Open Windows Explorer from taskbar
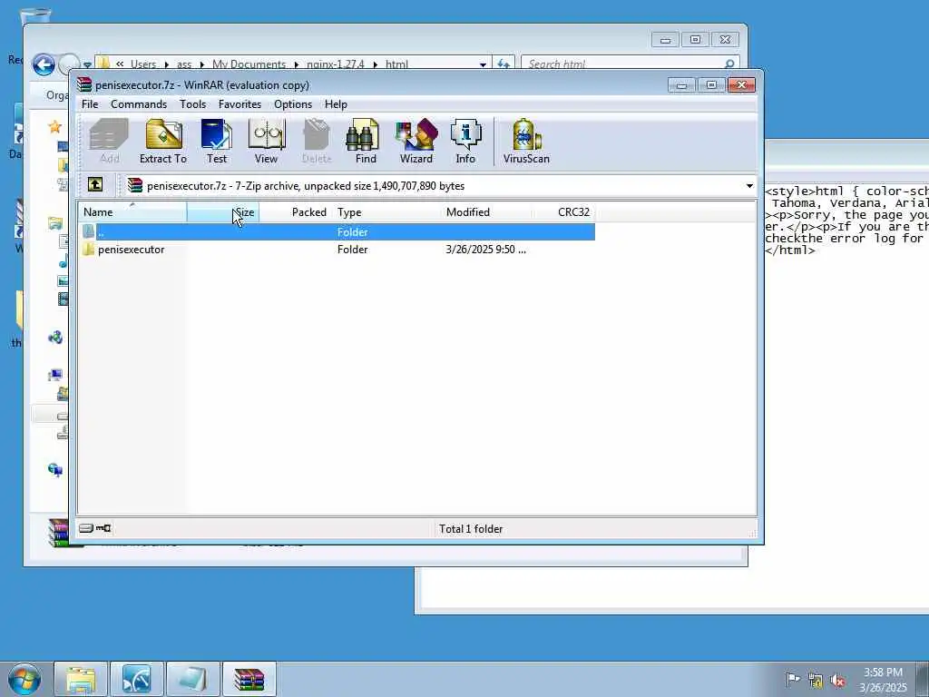The image size is (929, 697). tap(81, 679)
